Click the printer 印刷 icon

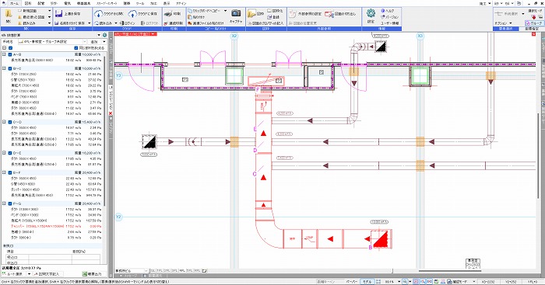pos(168,14)
